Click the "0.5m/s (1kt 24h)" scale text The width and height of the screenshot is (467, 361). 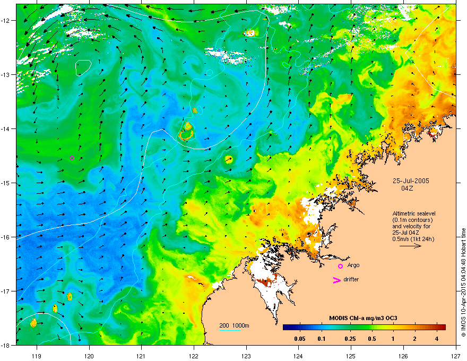point(413,239)
